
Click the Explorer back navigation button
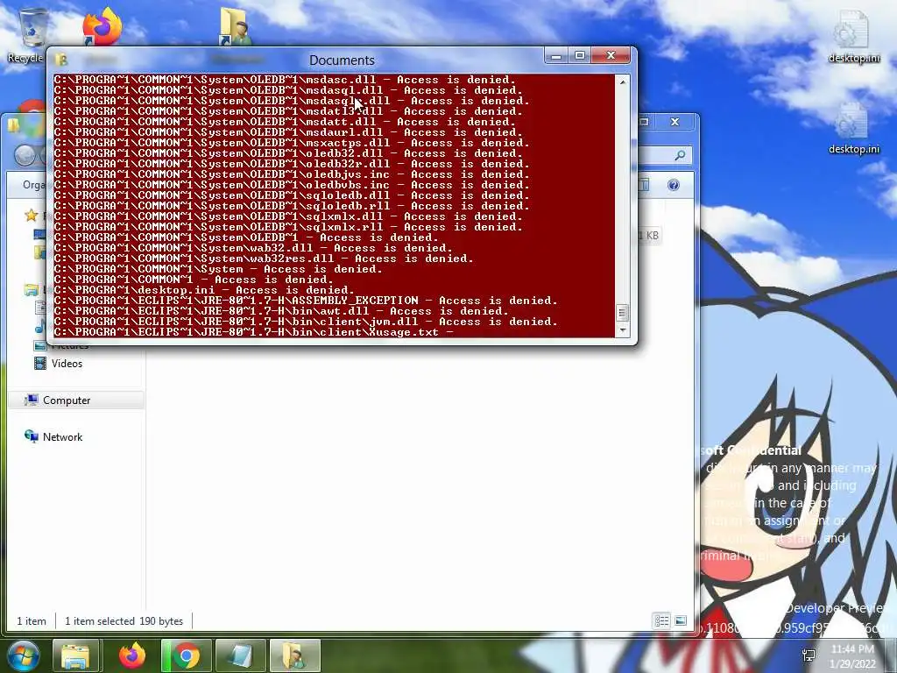[24, 155]
